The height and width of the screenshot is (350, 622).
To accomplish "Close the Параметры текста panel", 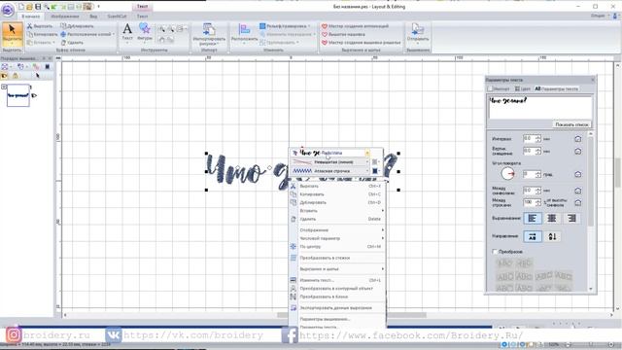I will (593, 80).
